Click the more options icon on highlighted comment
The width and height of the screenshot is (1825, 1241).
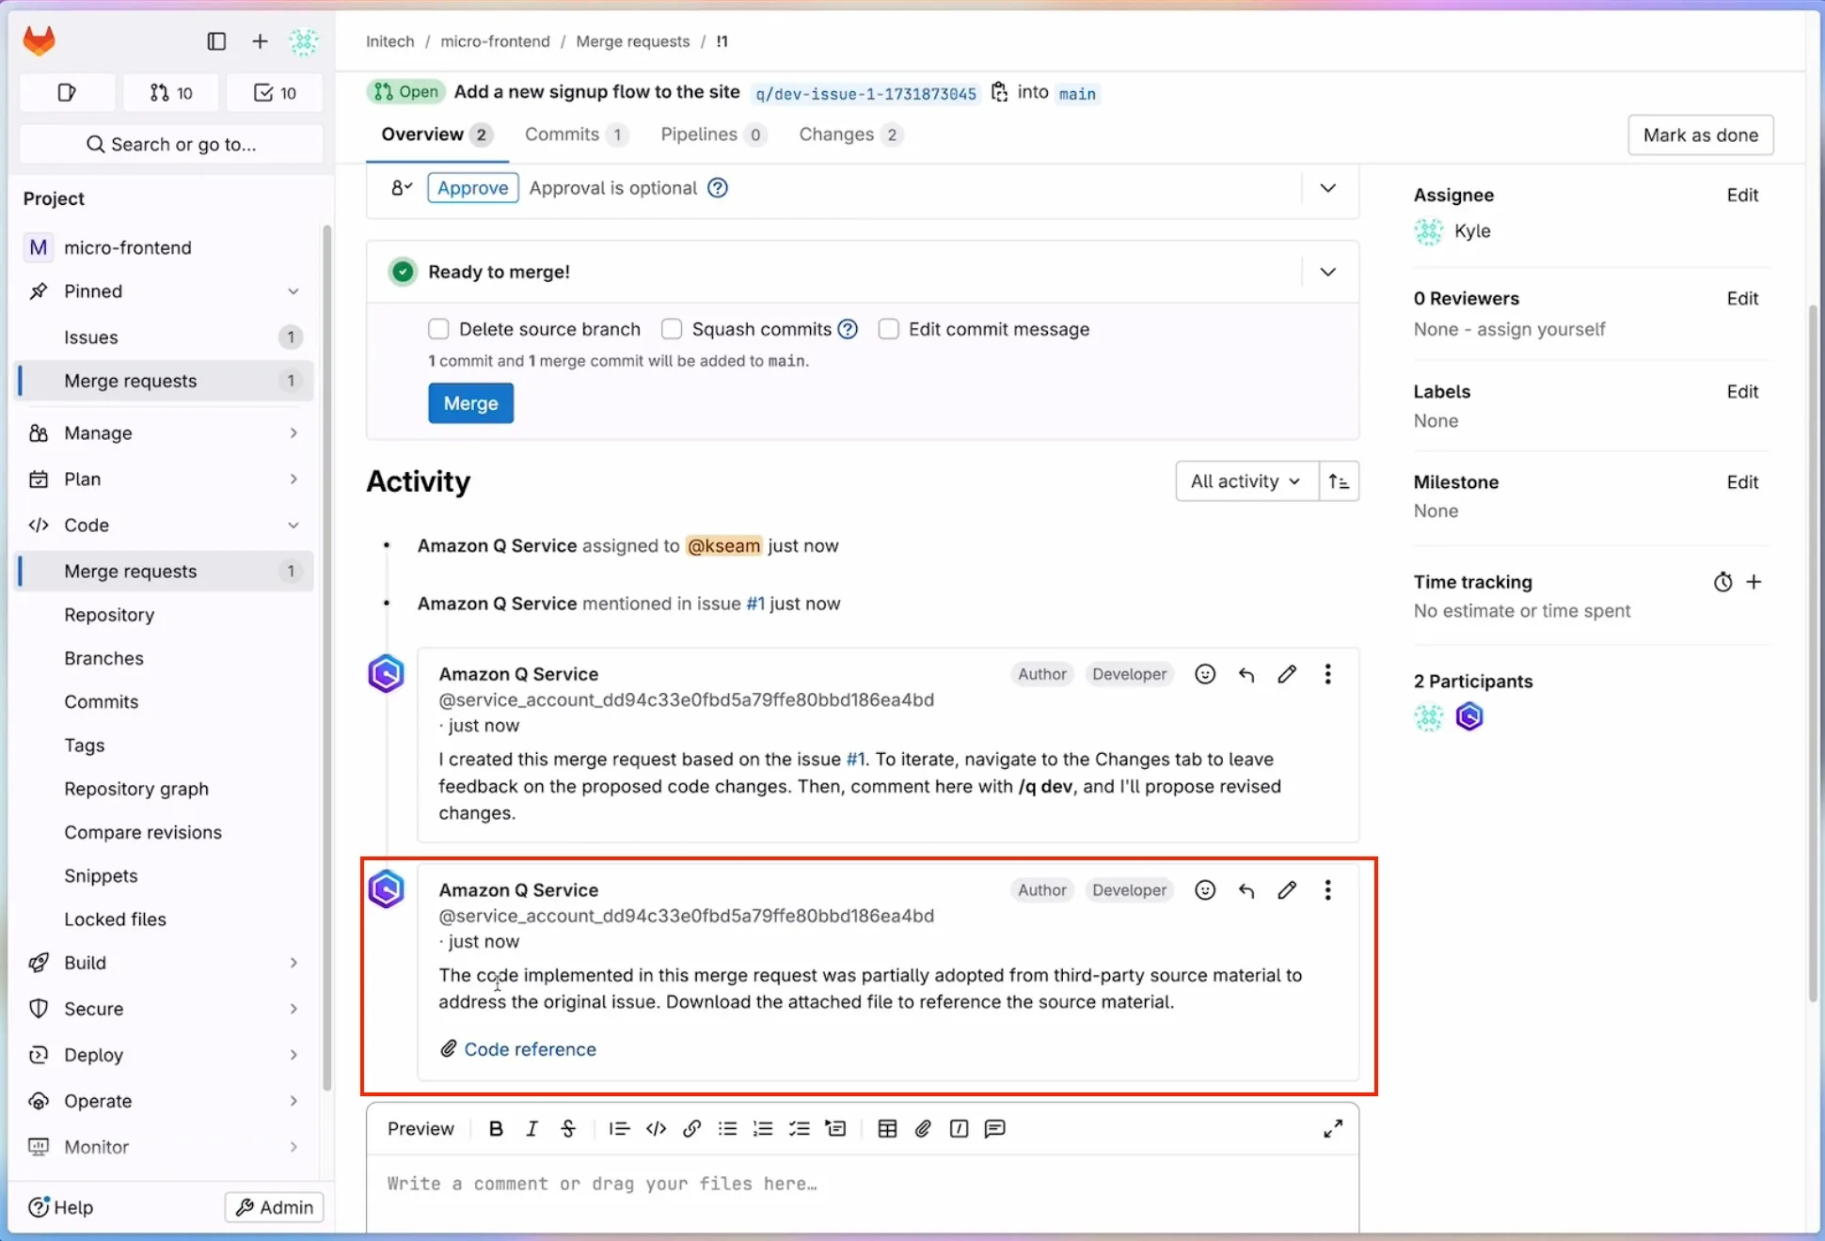1327,890
